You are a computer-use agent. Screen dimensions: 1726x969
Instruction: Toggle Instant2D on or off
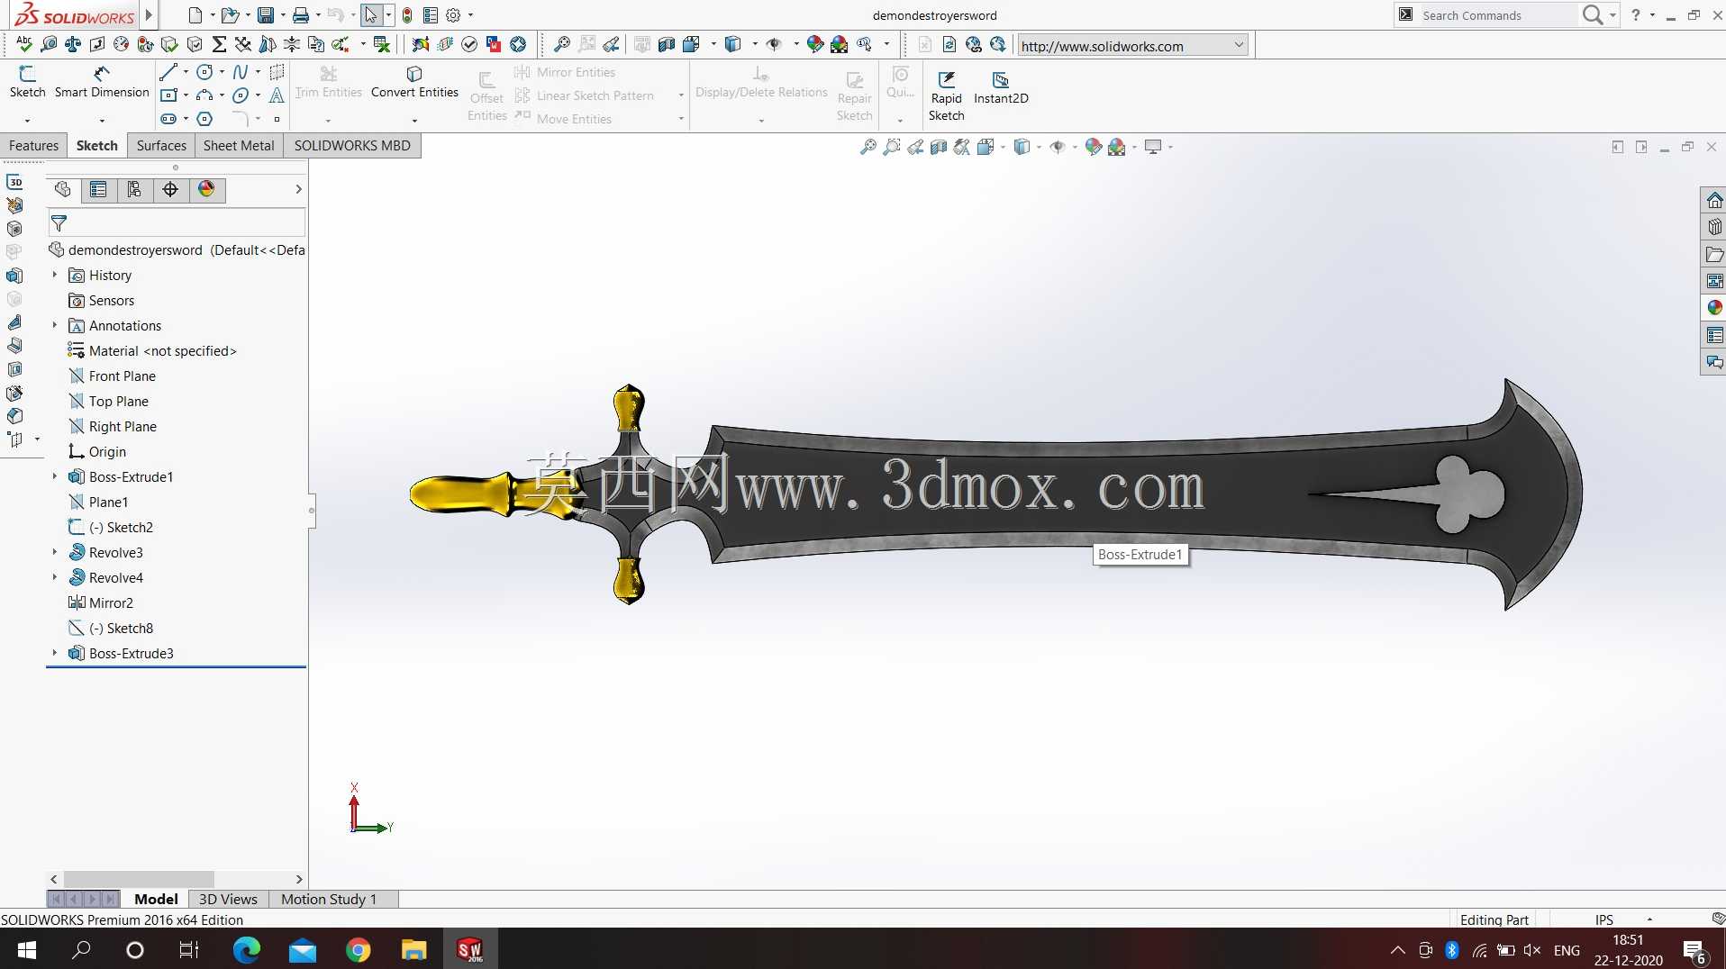click(x=1001, y=88)
